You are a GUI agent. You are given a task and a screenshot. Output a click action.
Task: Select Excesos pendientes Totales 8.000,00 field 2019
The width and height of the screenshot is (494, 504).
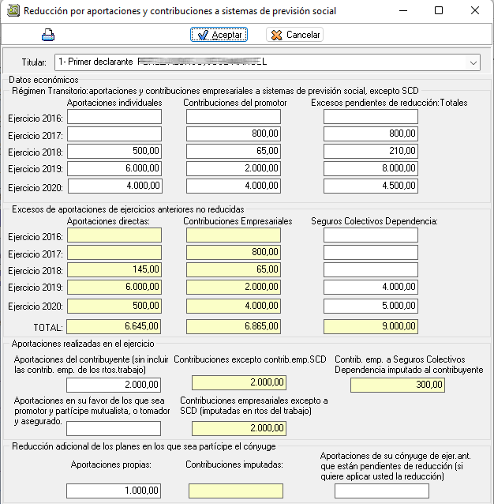pyautogui.click(x=371, y=168)
